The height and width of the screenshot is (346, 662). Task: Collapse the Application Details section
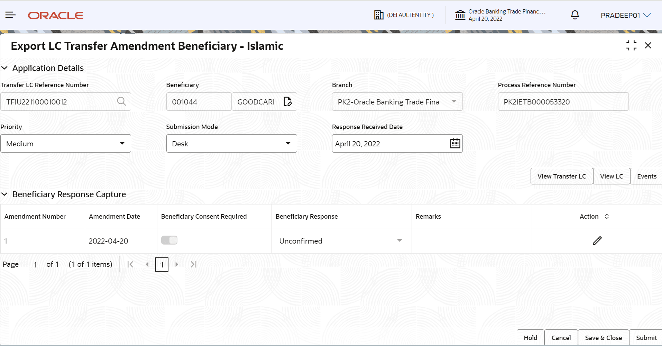tap(4, 68)
